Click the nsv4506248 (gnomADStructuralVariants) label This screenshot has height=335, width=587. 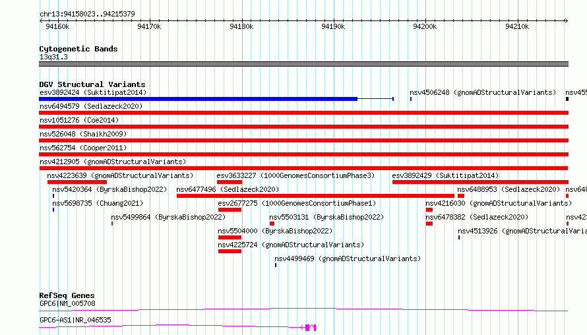click(x=483, y=92)
